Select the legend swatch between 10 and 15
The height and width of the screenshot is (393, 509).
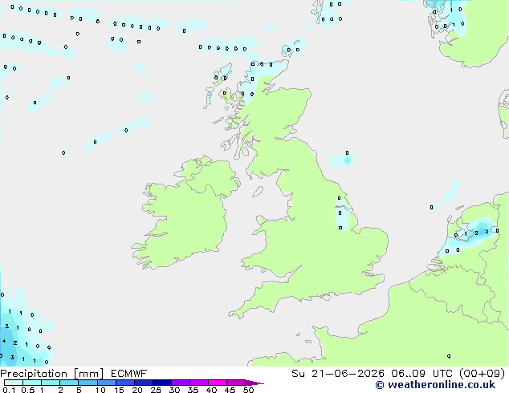click(107, 383)
